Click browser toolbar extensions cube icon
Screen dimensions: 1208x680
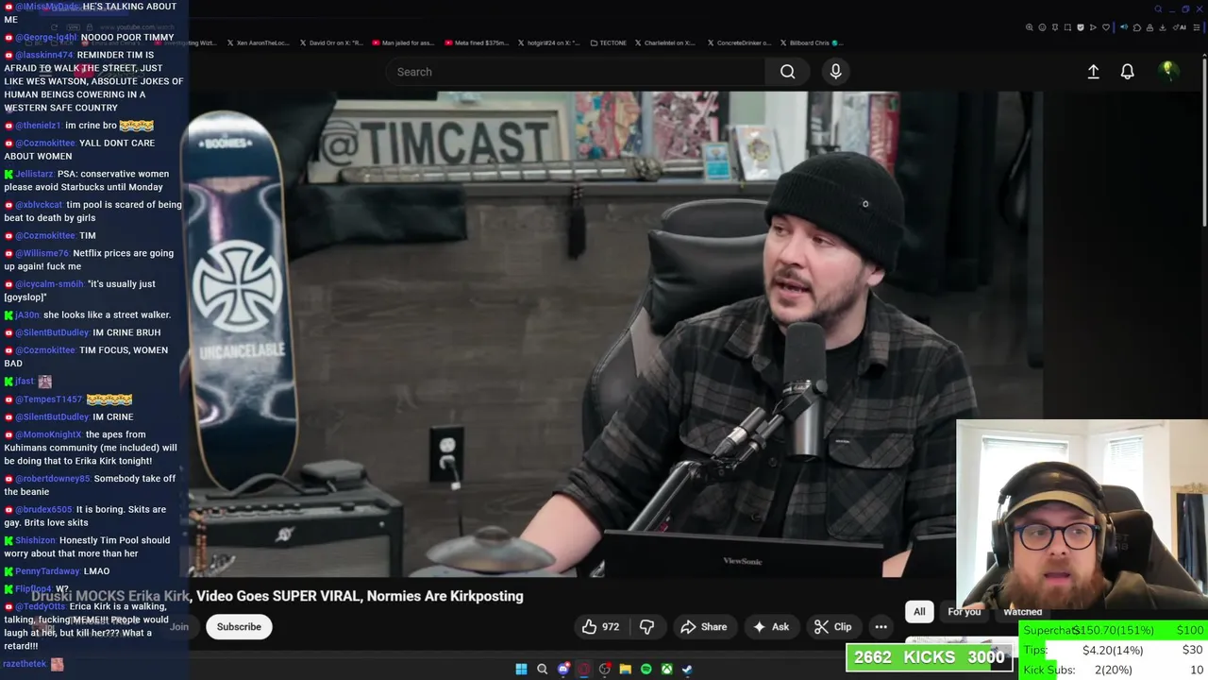click(x=1137, y=27)
